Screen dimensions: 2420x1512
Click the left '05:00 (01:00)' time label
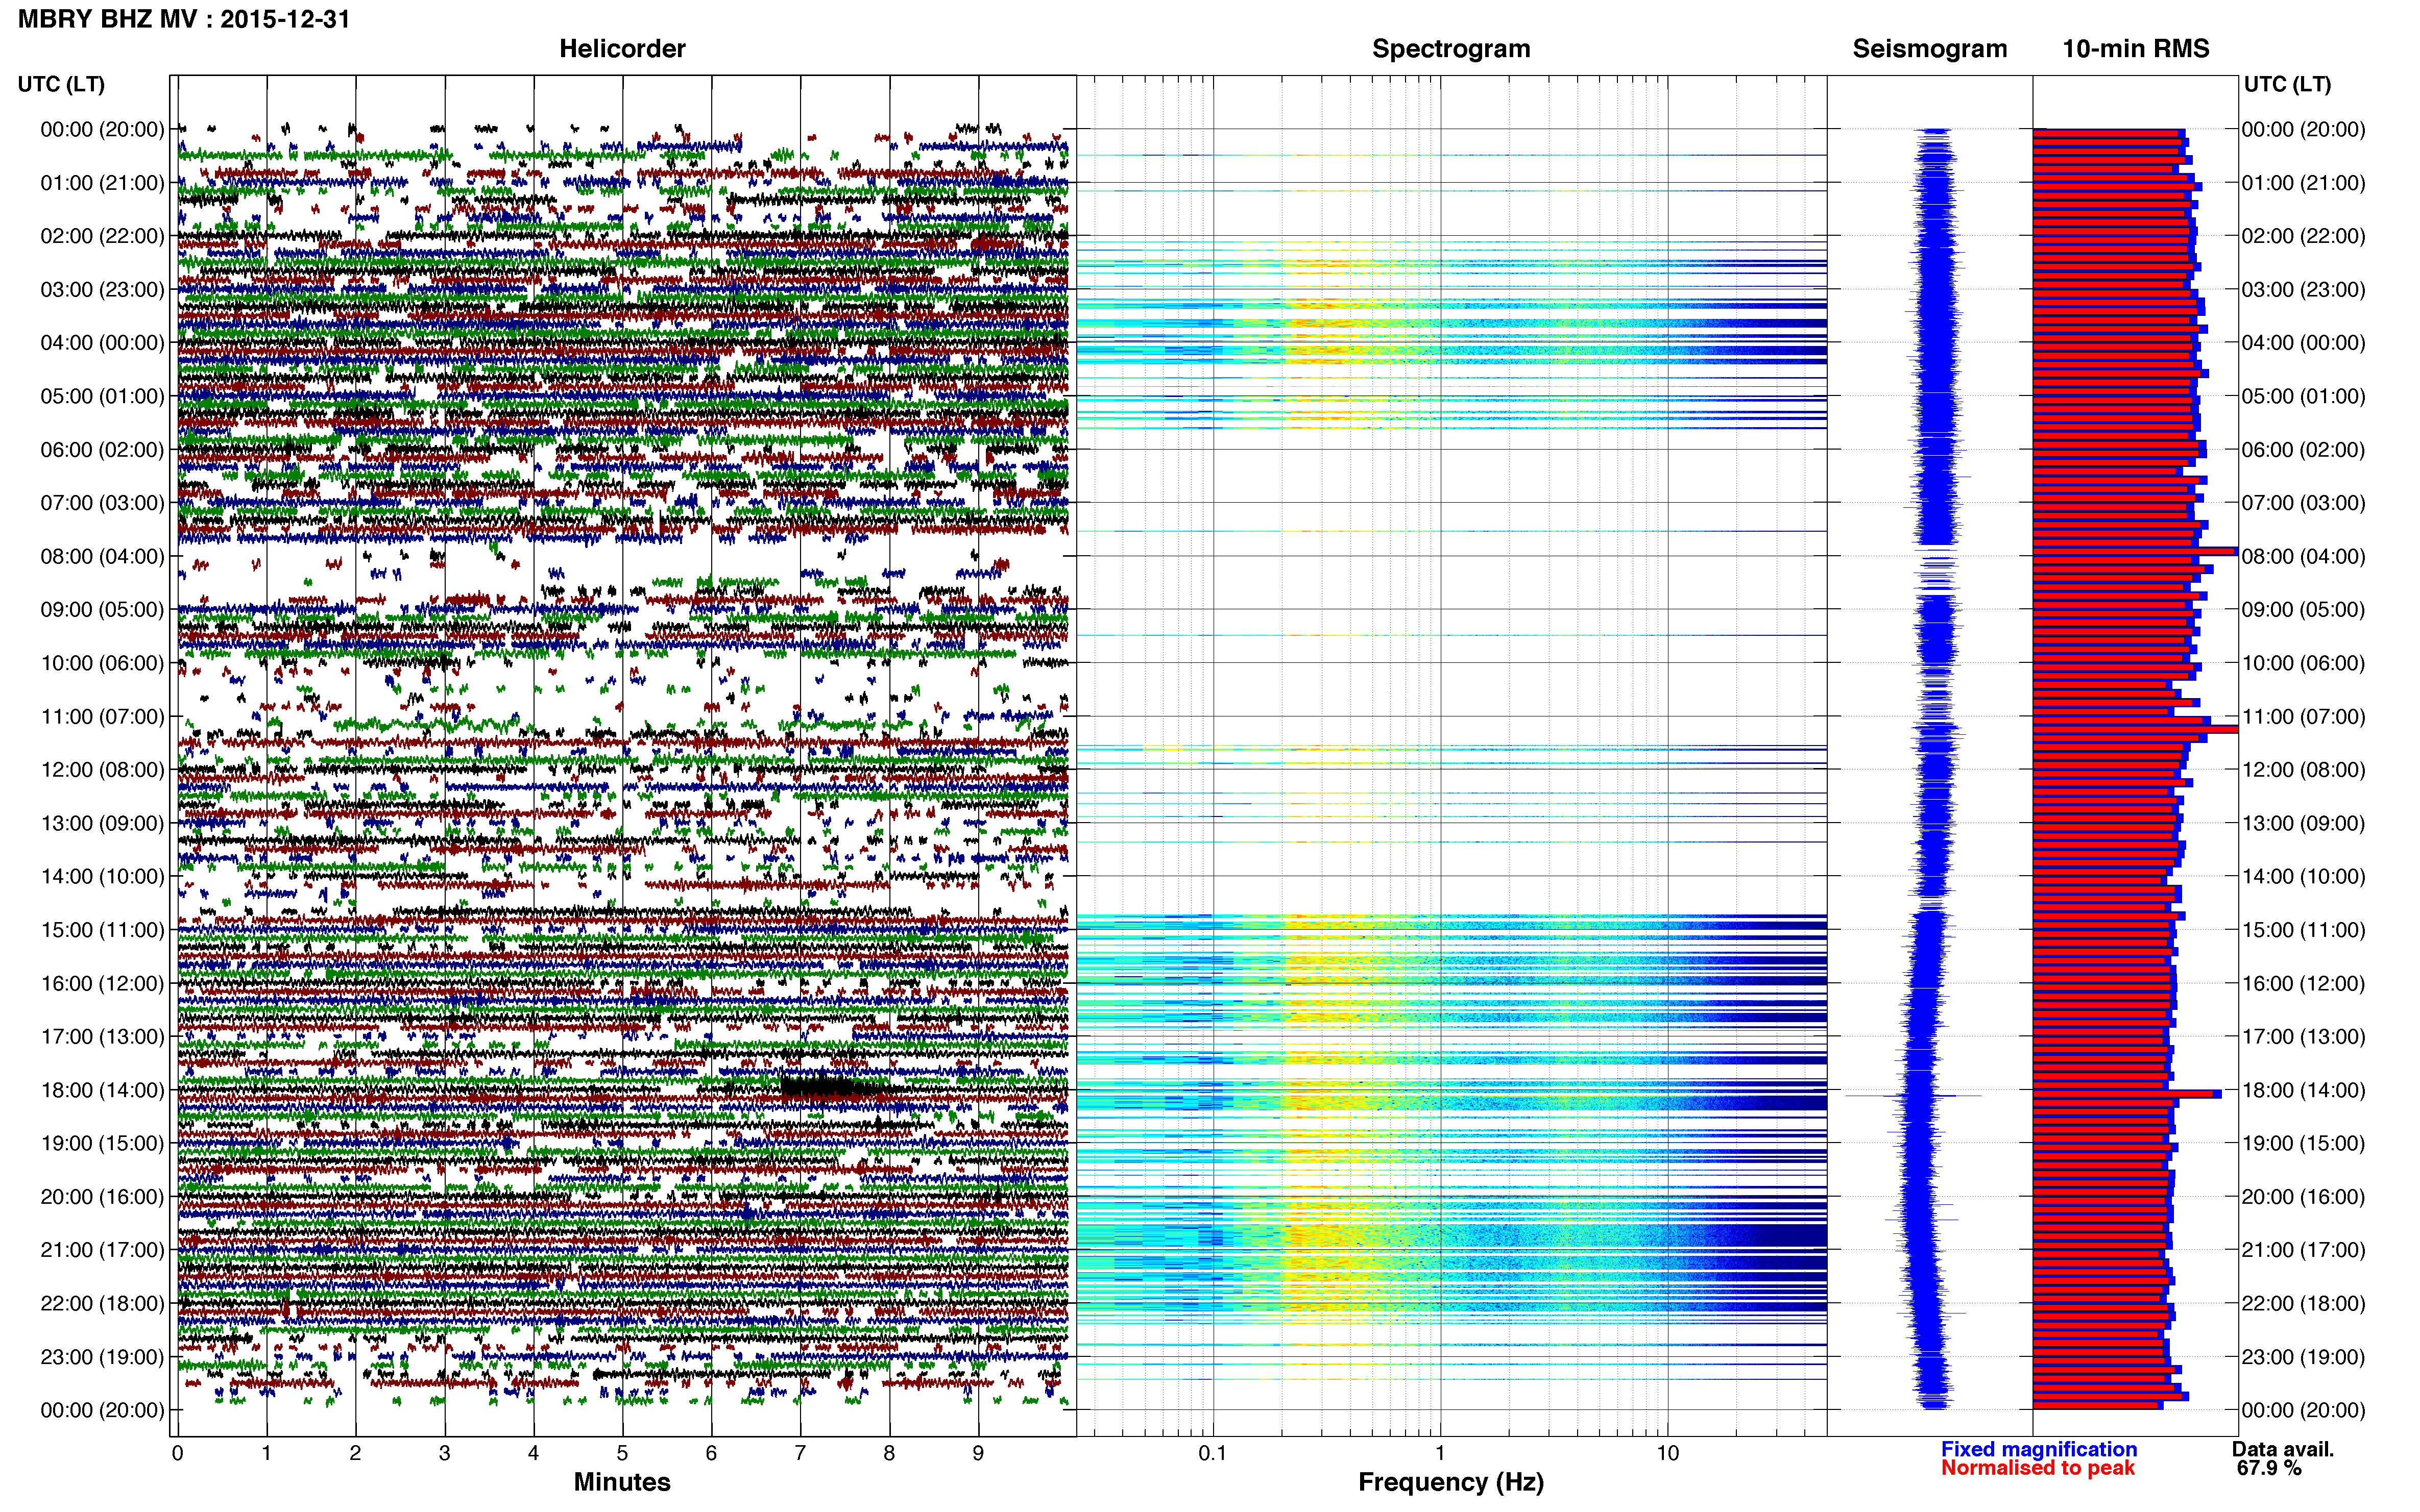pyautogui.click(x=102, y=396)
